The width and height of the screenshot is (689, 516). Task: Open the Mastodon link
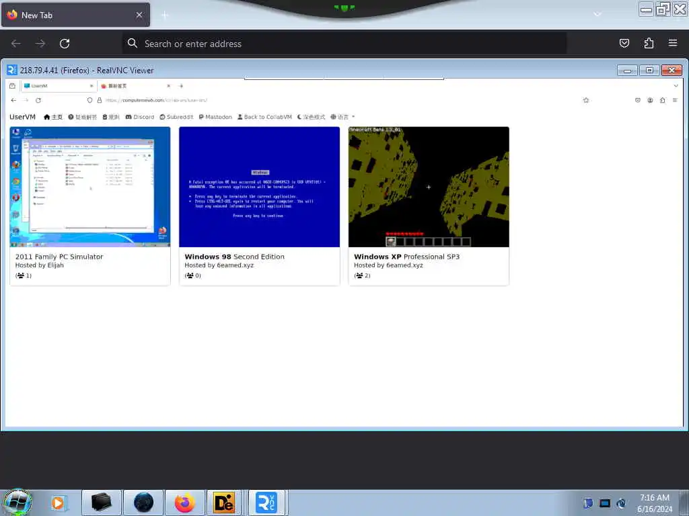pos(215,117)
